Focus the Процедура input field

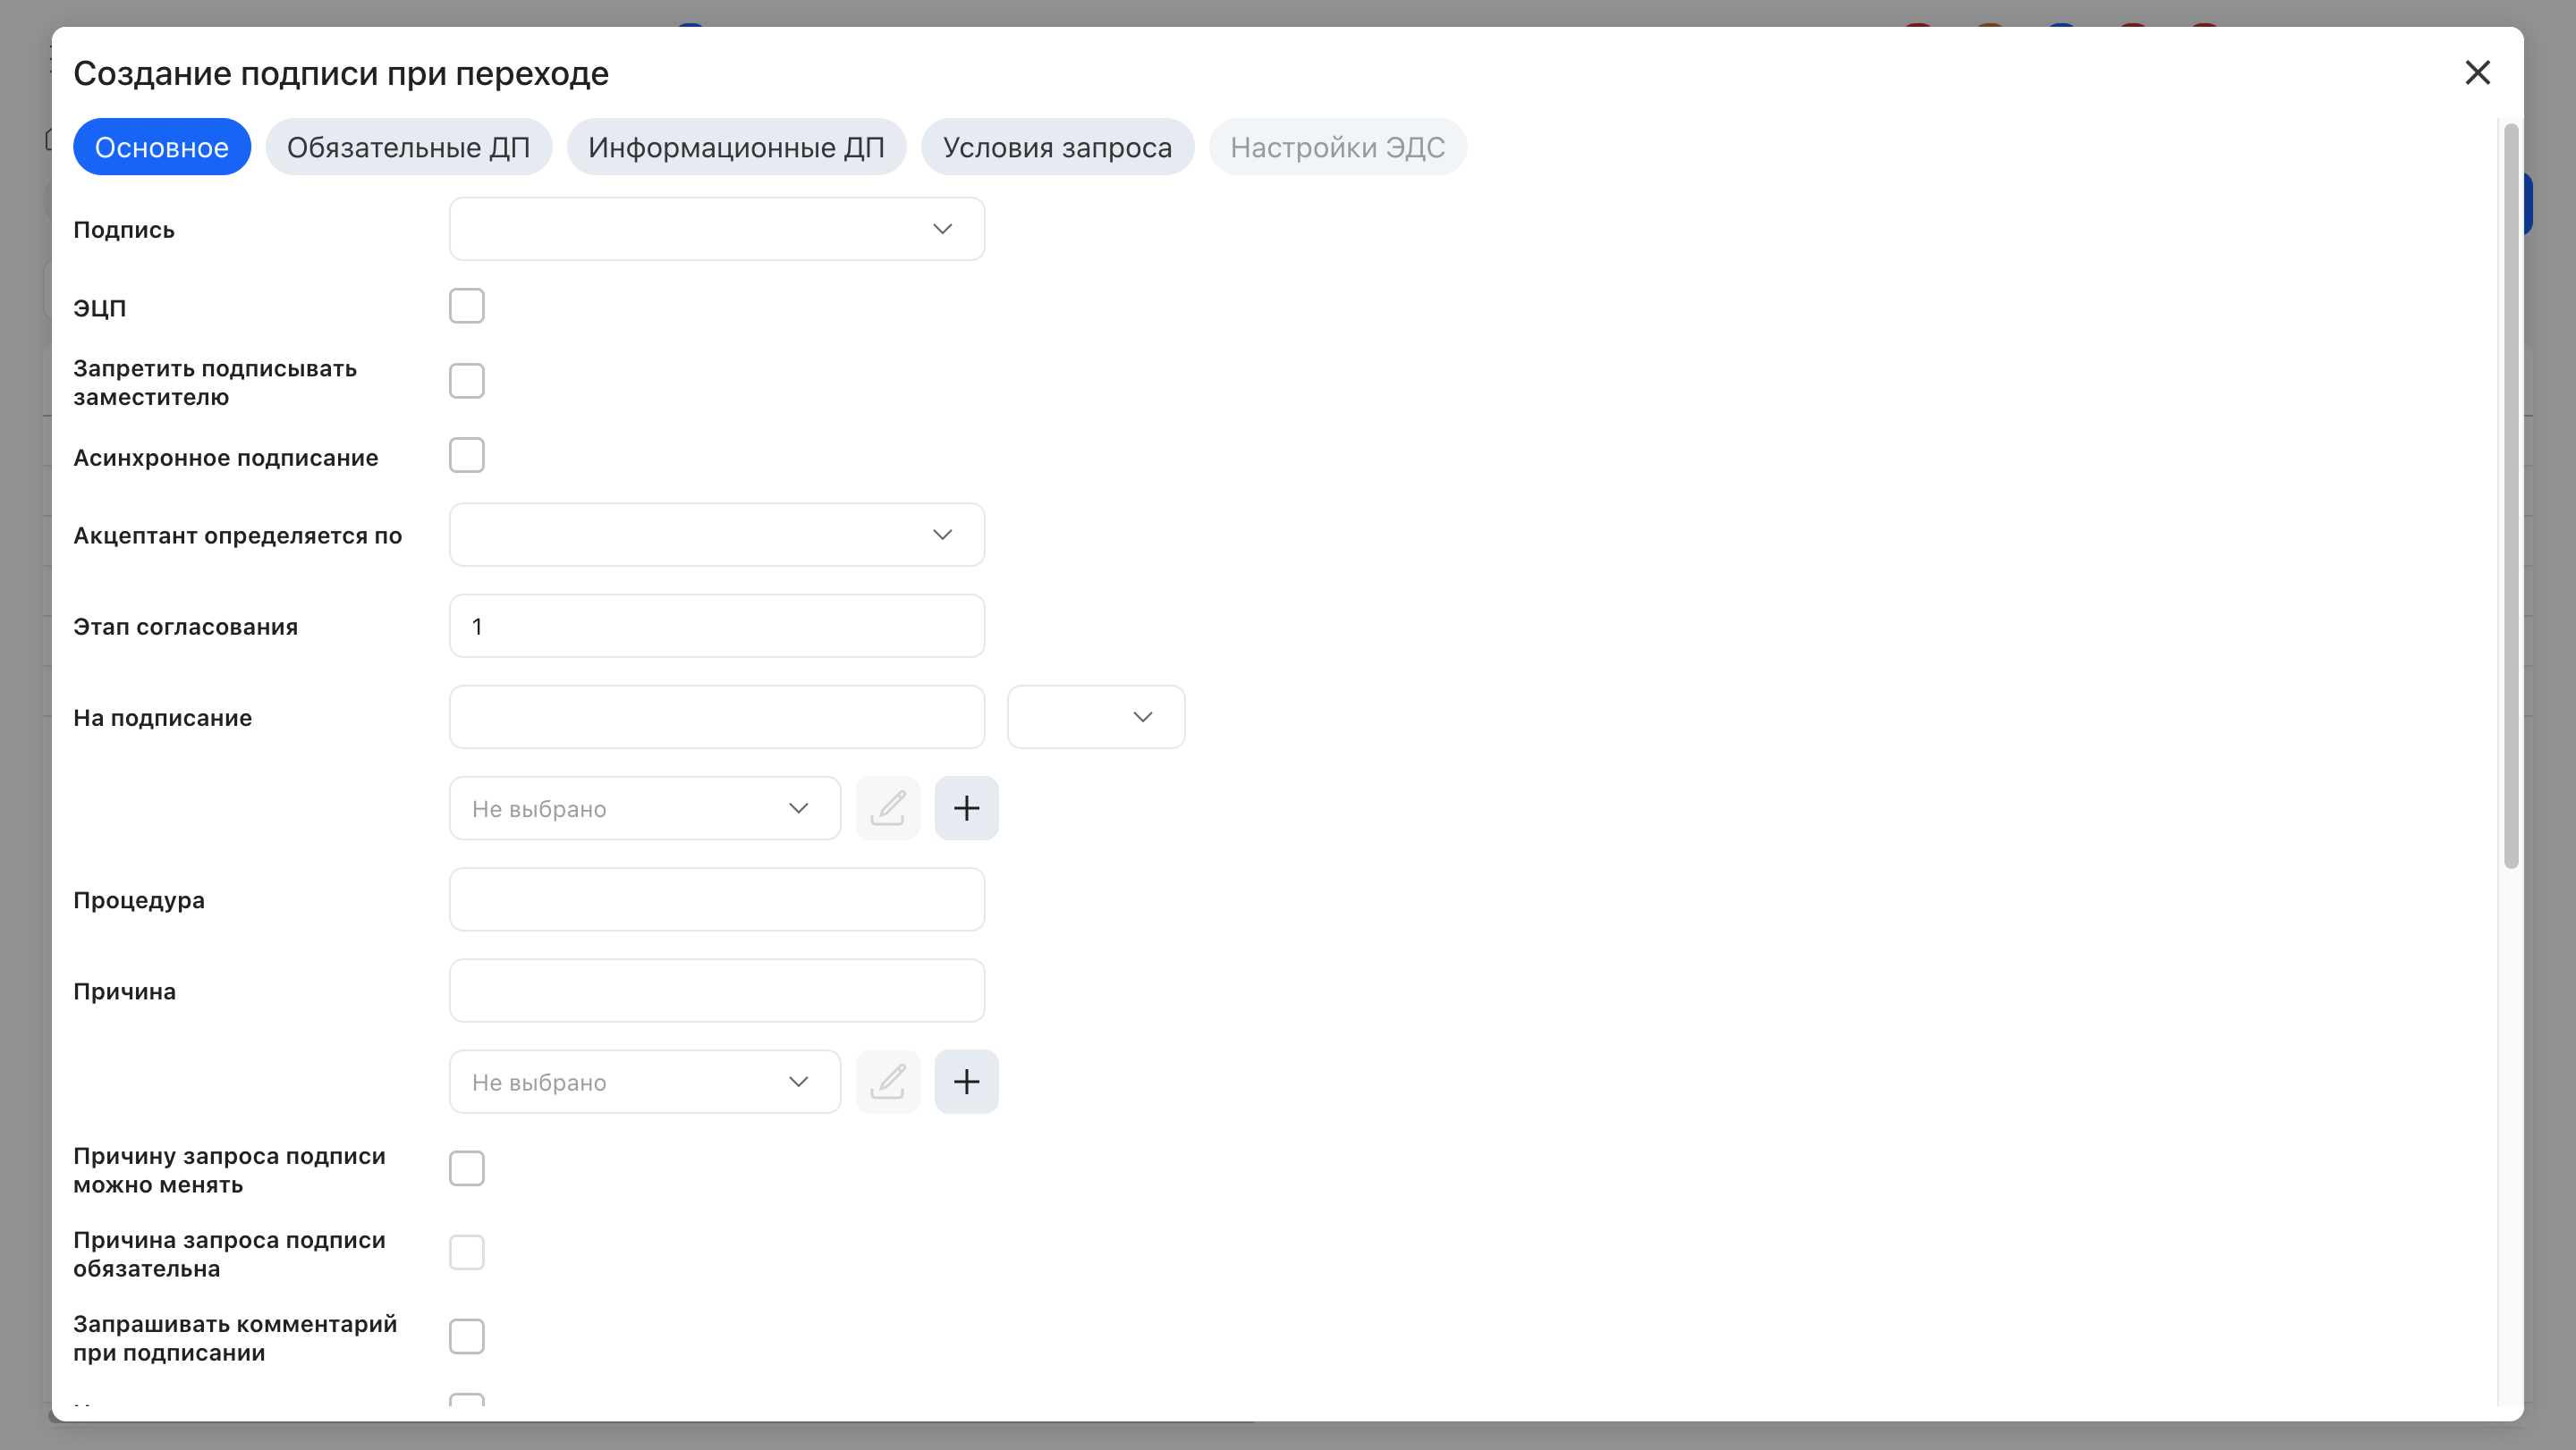717,899
